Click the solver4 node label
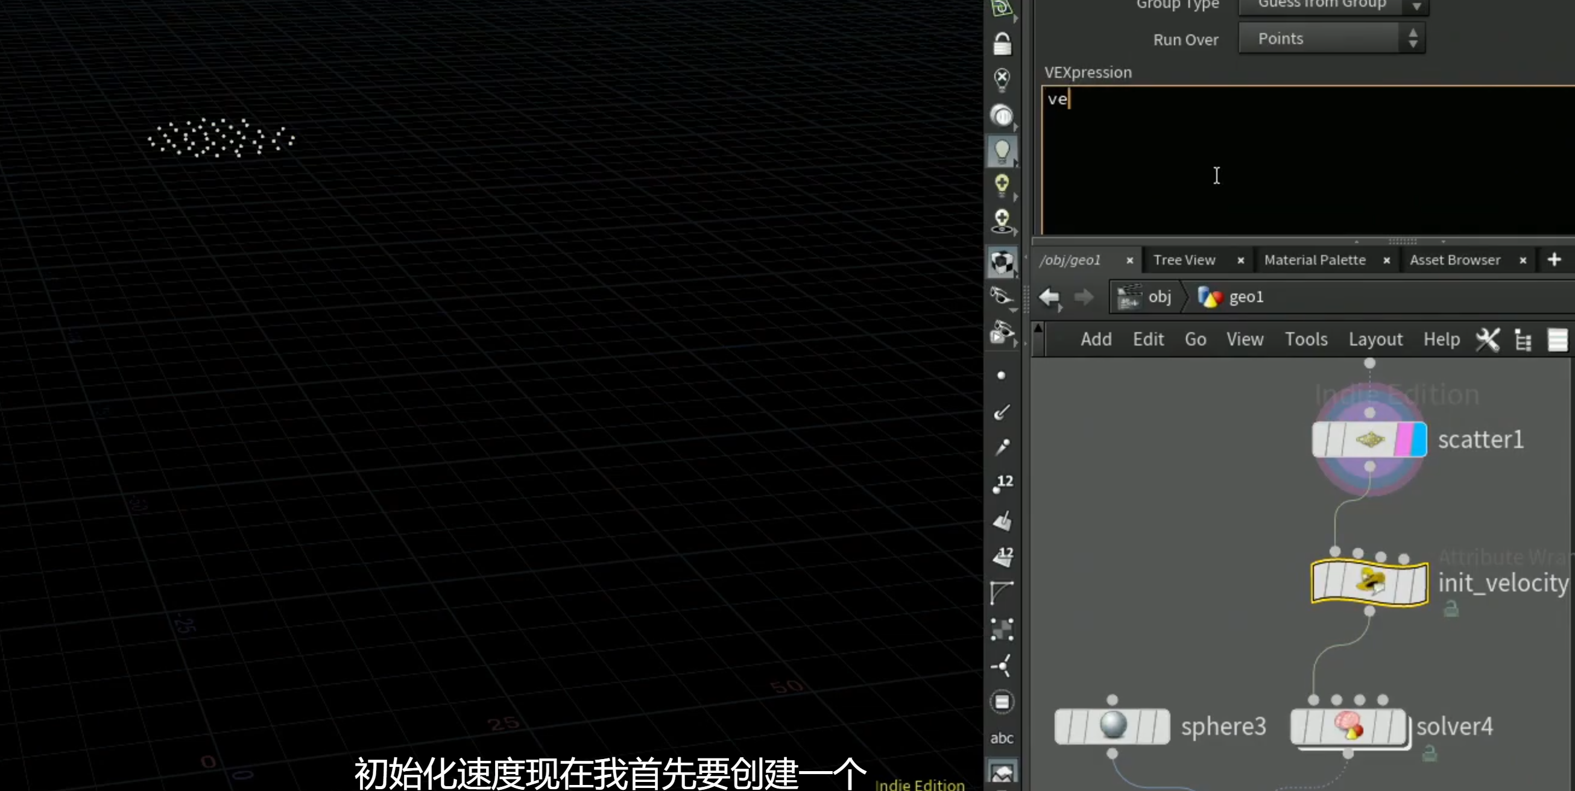 [1454, 727]
